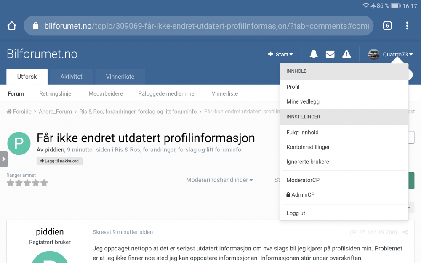Click the Legg til nøkkelord button
This screenshot has height=263, width=421.
point(59,161)
